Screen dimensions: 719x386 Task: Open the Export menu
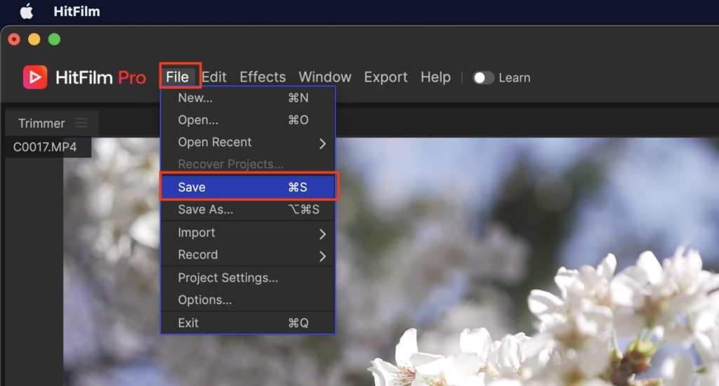[385, 77]
